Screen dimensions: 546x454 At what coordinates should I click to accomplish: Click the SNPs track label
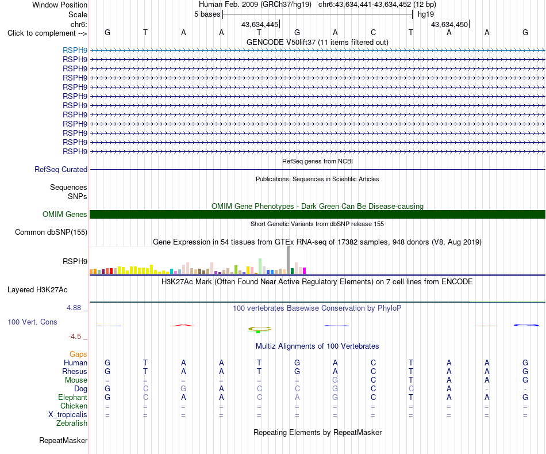point(78,196)
